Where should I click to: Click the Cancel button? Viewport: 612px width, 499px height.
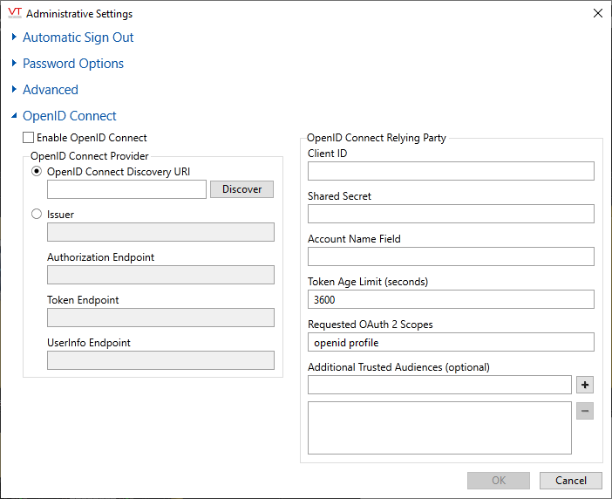[570, 481]
